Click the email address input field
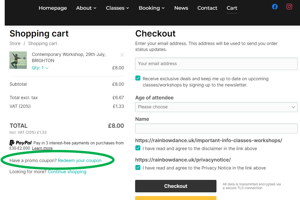The width and height of the screenshot is (300, 200). point(216,64)
